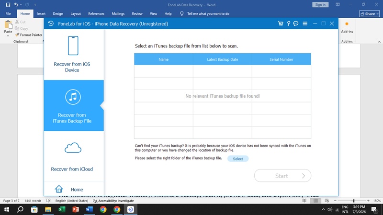Click volume speaker icon in system tray
383x215 pixels.
330,209
